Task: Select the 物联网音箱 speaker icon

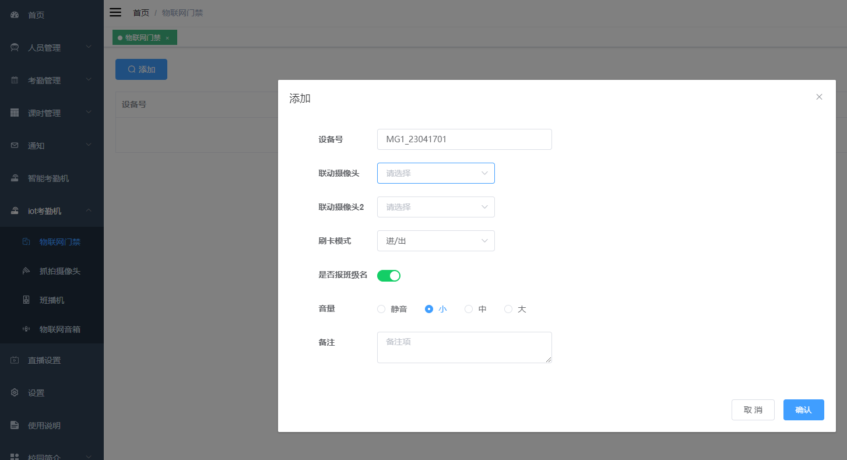Action: (x=26, y=329)
